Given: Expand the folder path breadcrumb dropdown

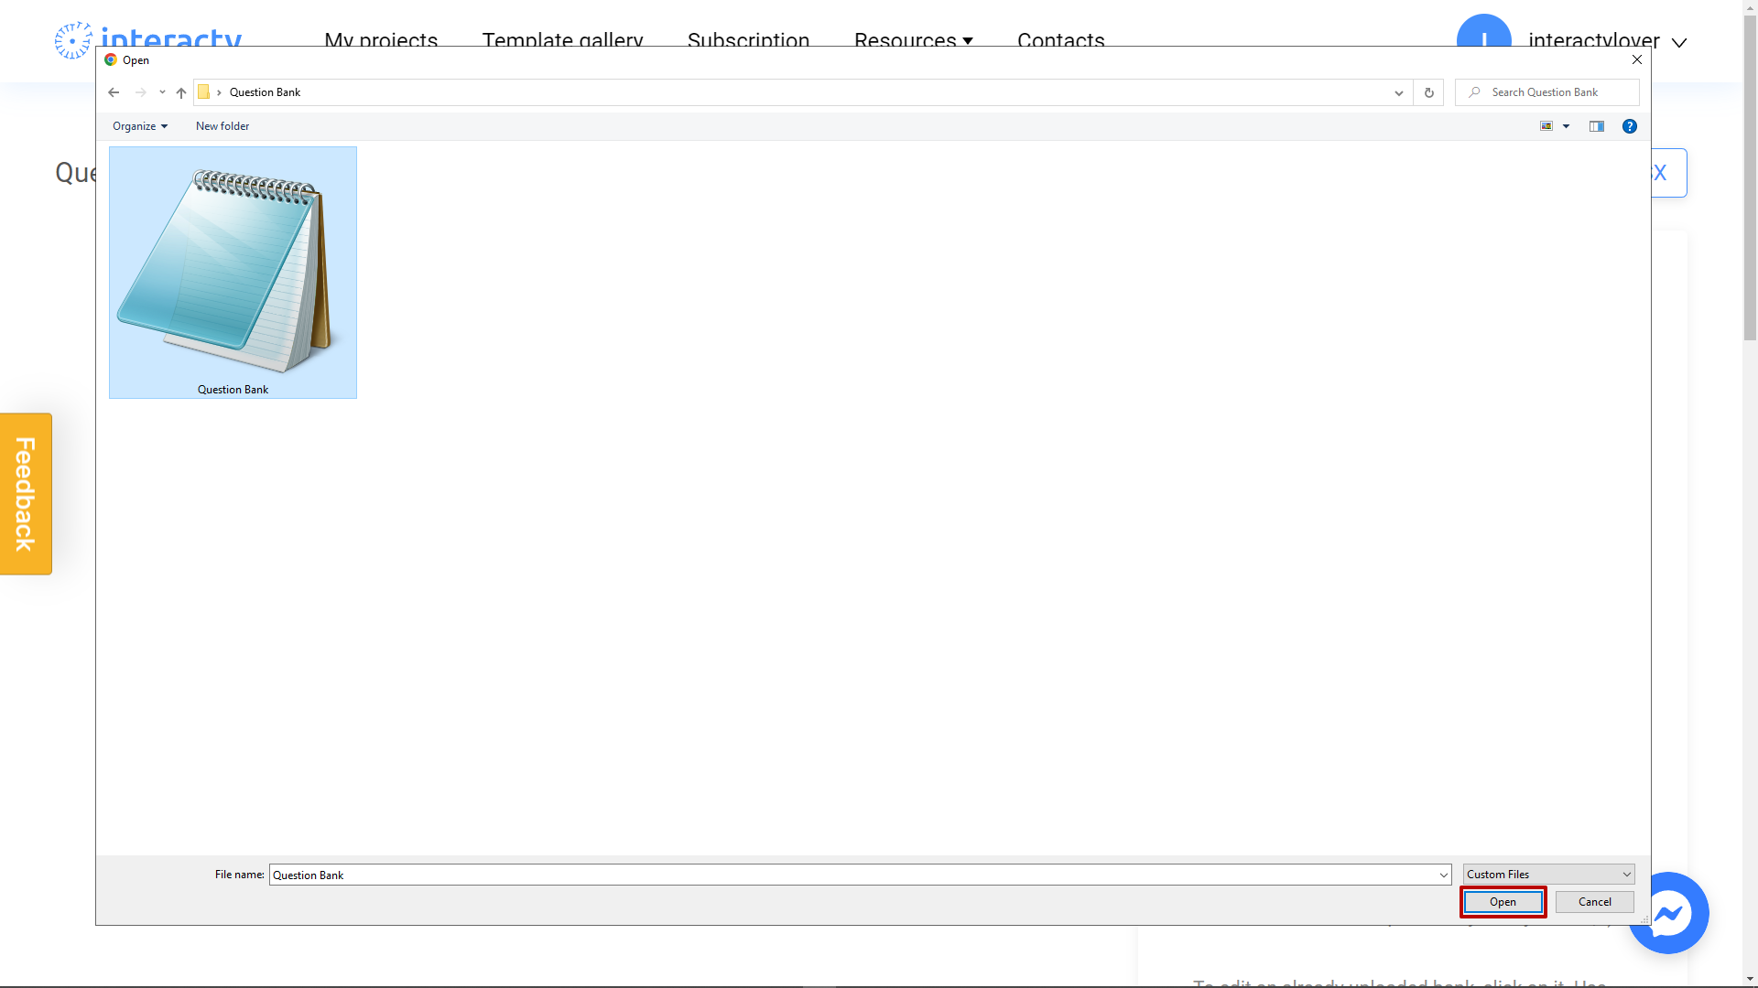Looking at the screenshot, I should pos(1399,91).
